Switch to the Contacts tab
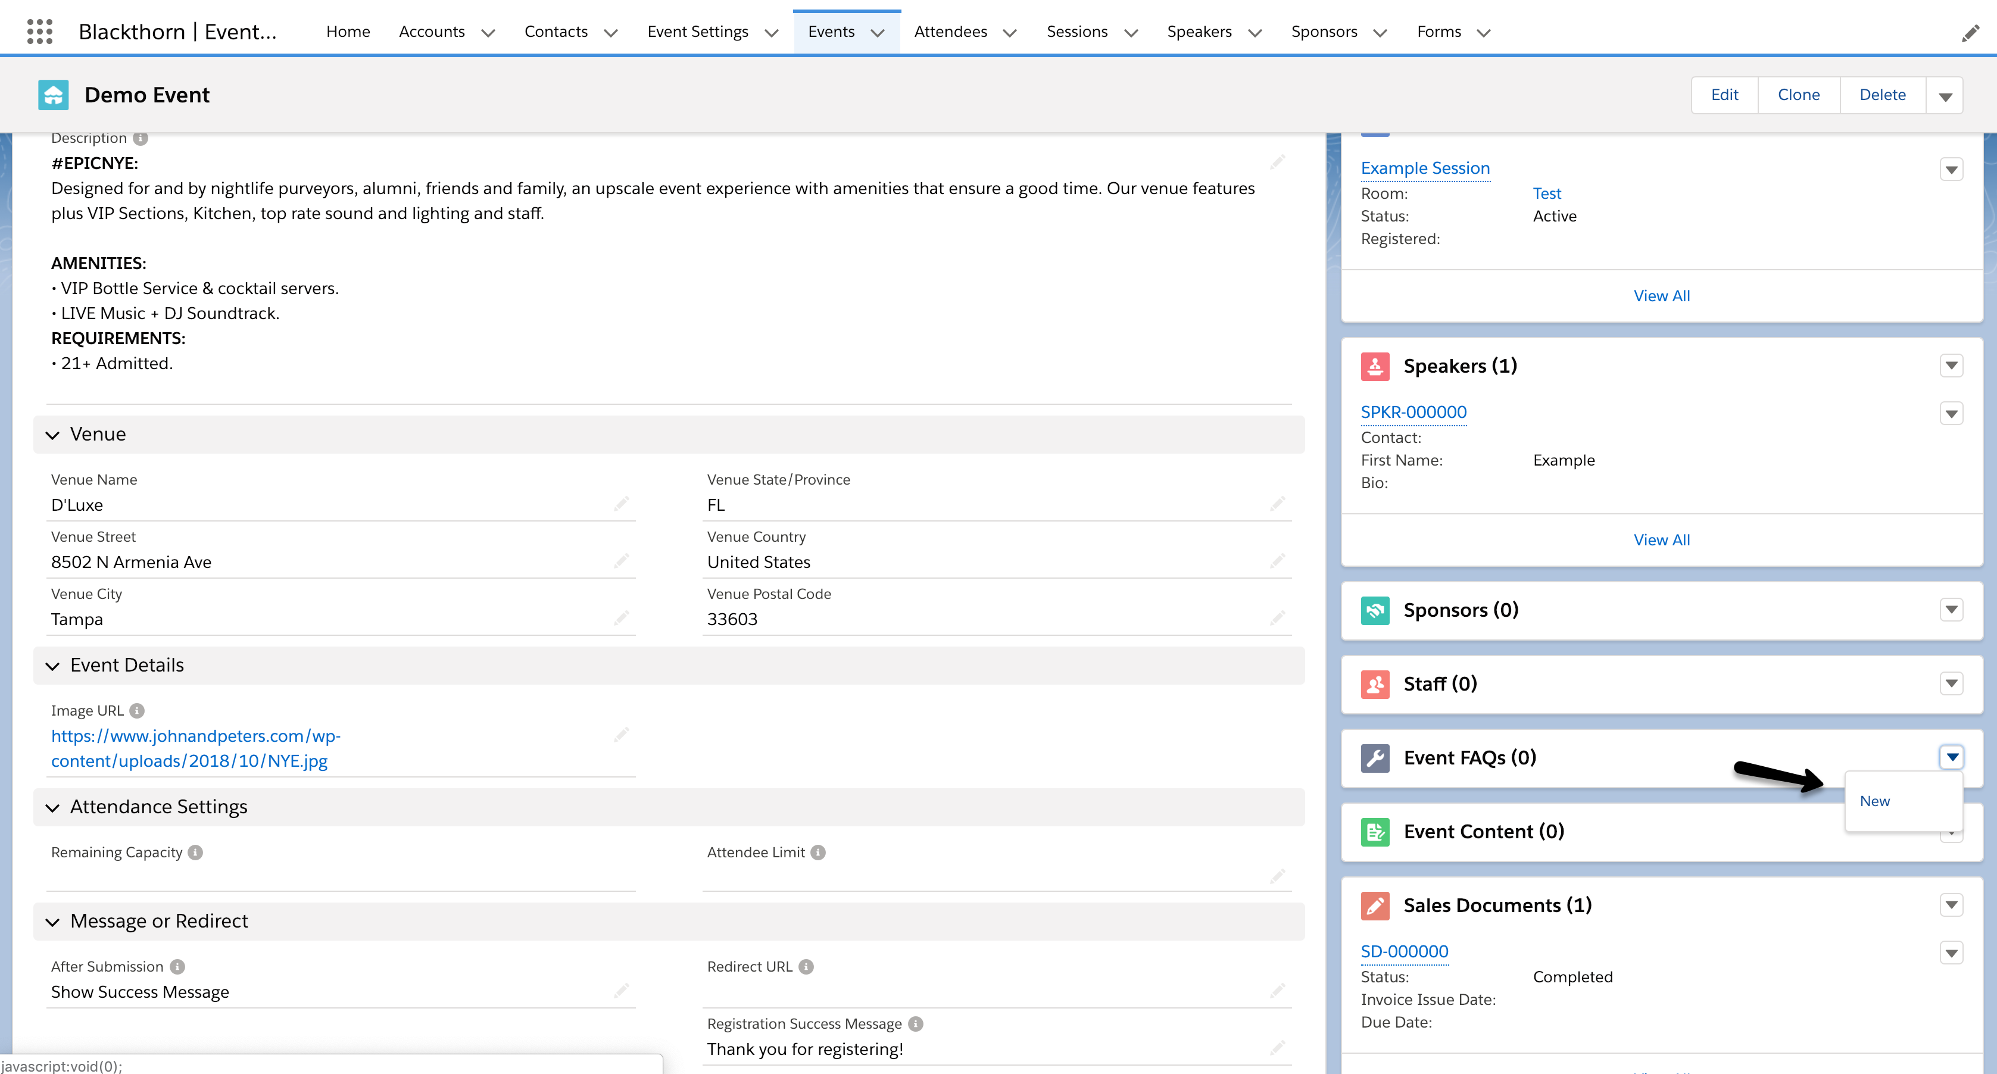Image resolution: width=1997 pixels, height=1074 pixels. coord(556,32)
